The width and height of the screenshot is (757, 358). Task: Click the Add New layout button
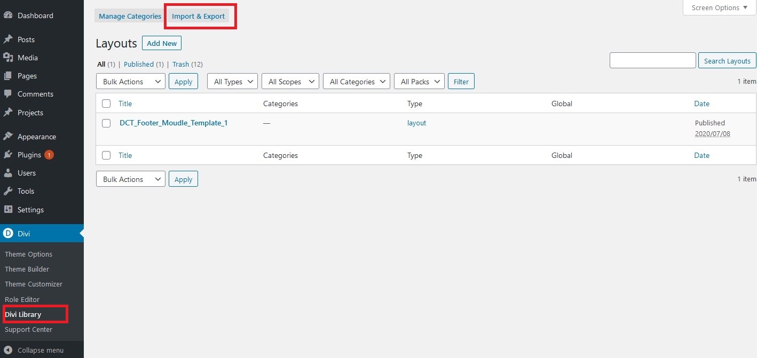(162, 43)
